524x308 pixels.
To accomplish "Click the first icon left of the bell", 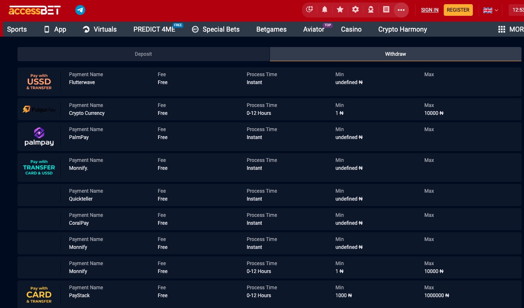I will point(309,10).
